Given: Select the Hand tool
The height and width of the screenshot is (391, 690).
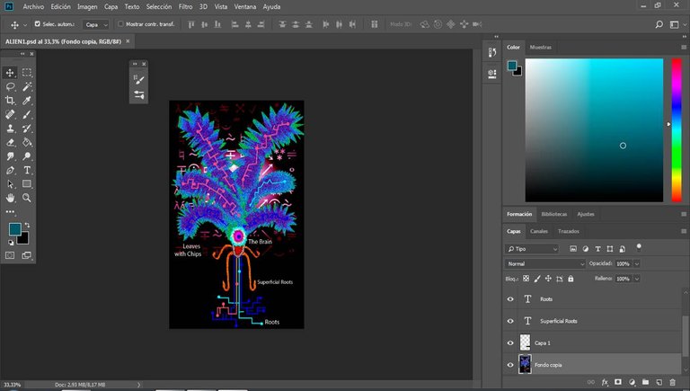Looking at the screenshot, I should [x=10, y=198].
